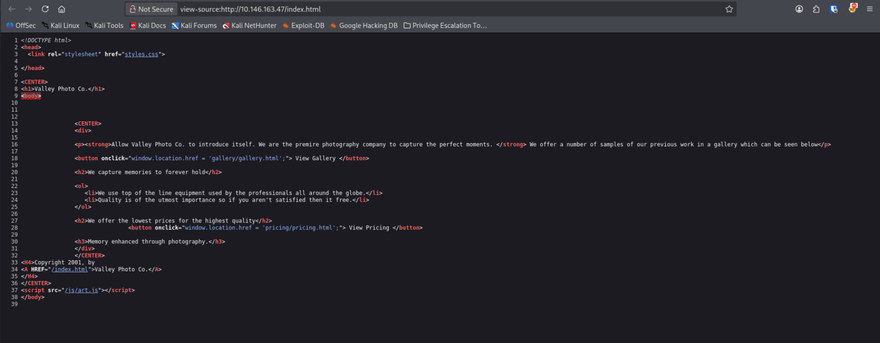Bookmark this page with the star
Screen dimensions: 880x343
pos(729,9)
